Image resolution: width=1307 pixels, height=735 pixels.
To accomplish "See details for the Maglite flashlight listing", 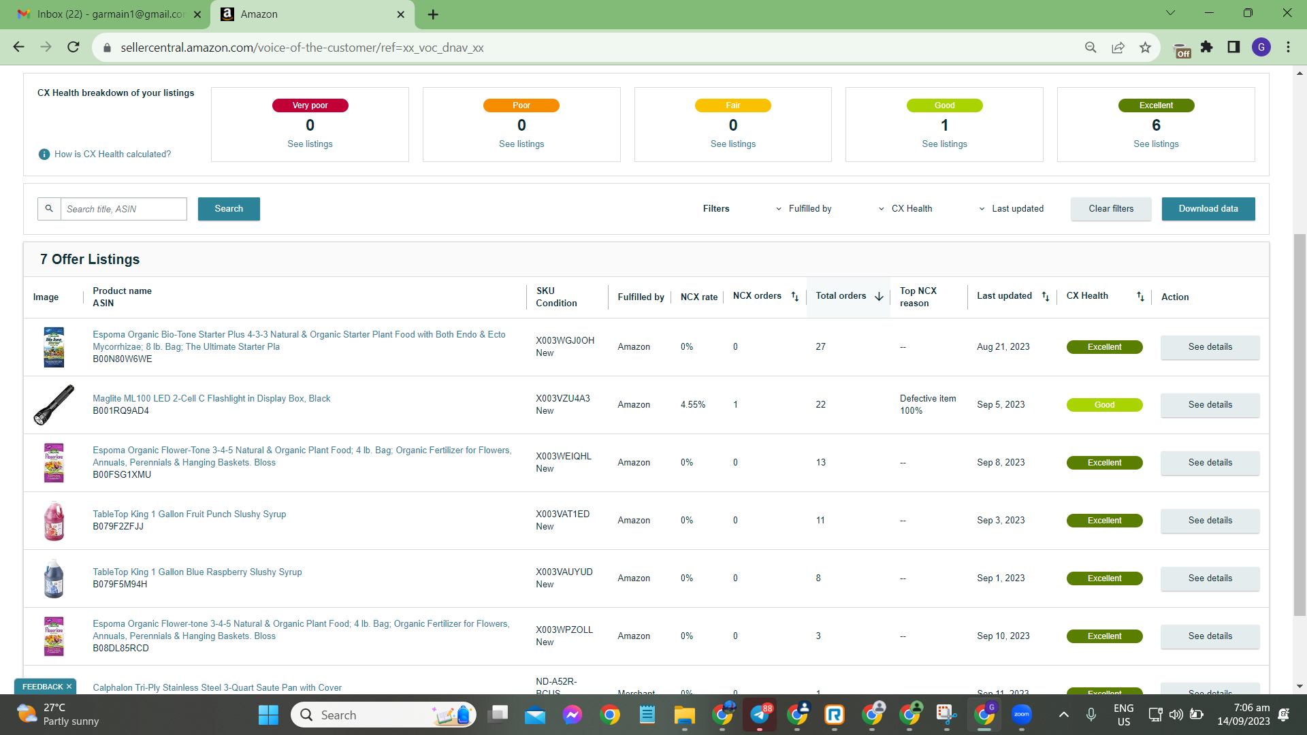I will [1210, 405].
